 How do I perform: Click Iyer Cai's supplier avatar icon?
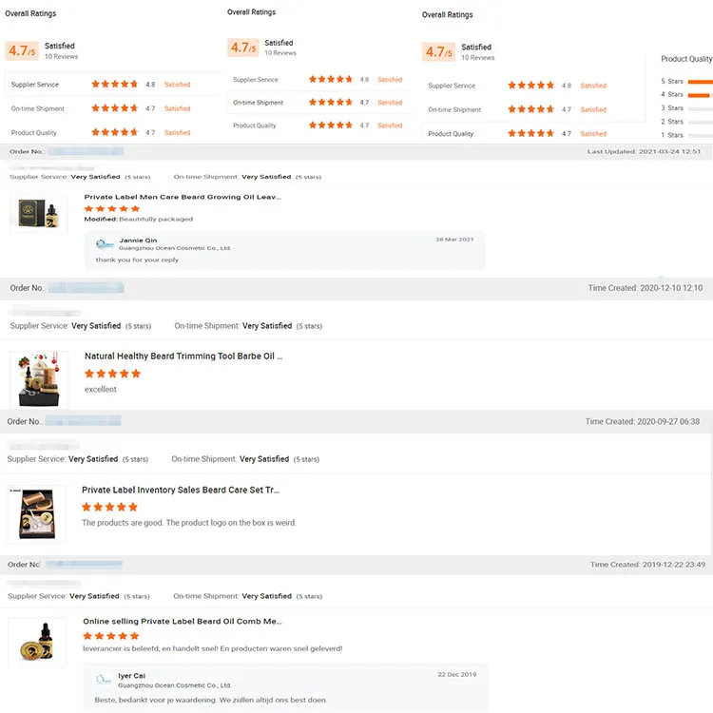coord(105,680)
